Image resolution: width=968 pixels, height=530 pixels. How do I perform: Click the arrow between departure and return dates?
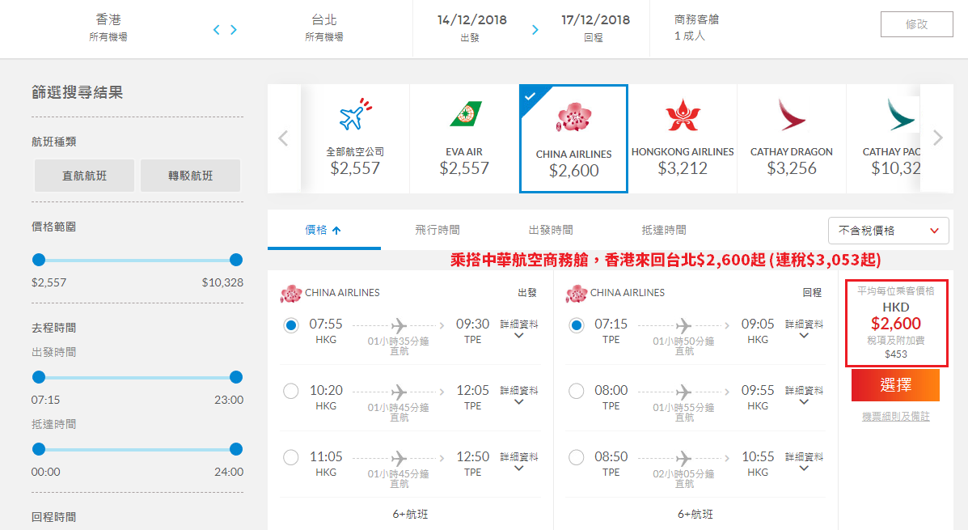535,30
